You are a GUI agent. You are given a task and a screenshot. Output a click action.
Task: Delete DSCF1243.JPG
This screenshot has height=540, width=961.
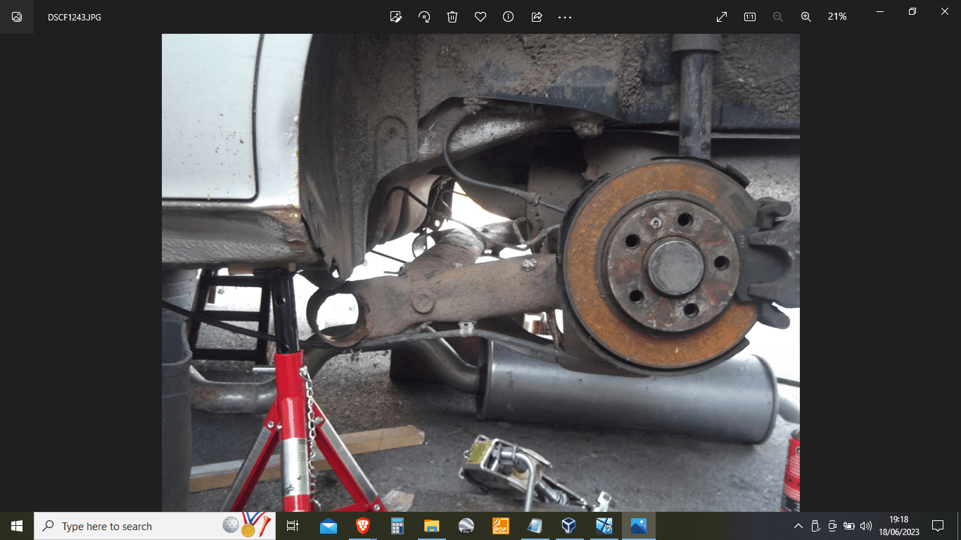point(452,16)
